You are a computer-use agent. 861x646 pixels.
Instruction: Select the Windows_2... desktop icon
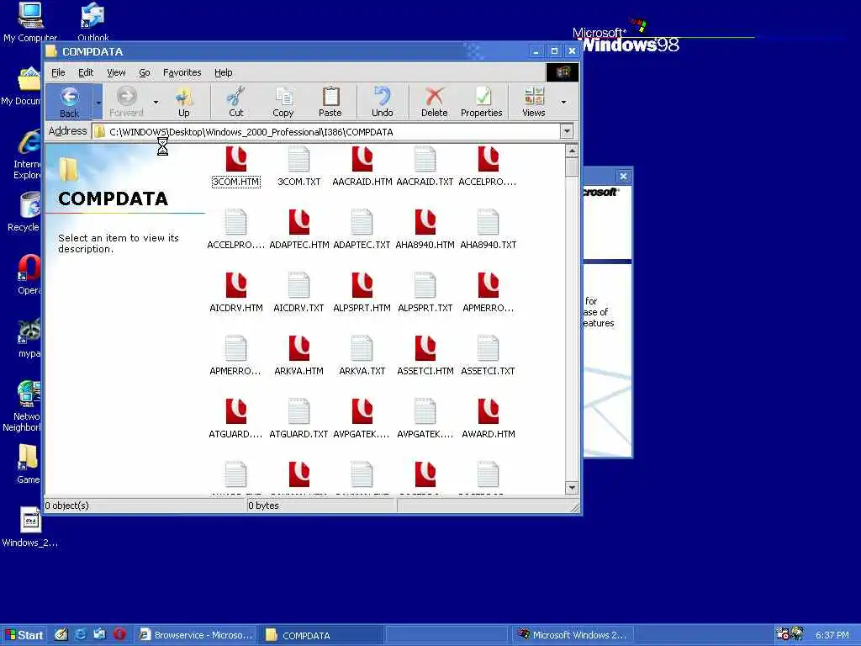coord(30,527)
